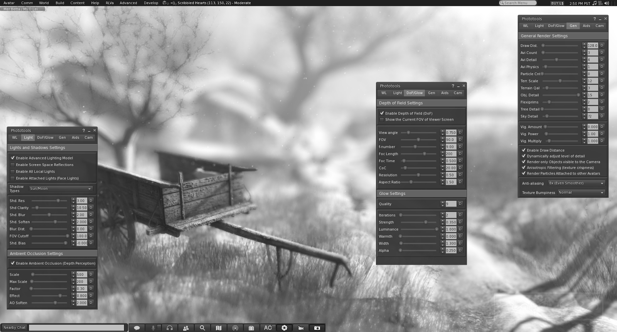617x332 pixels.
Task: Open the World menu
Action: (x=44, y=3)
